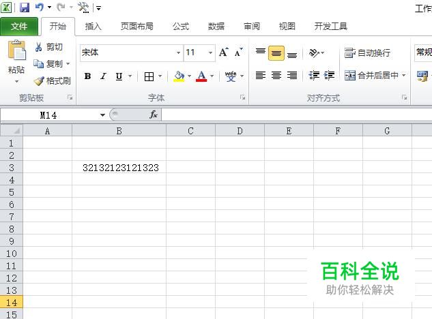Screen dimensions: 432x319
Task: Click the 粘贴 paste clipboard icon
Action: click(16, 50)
